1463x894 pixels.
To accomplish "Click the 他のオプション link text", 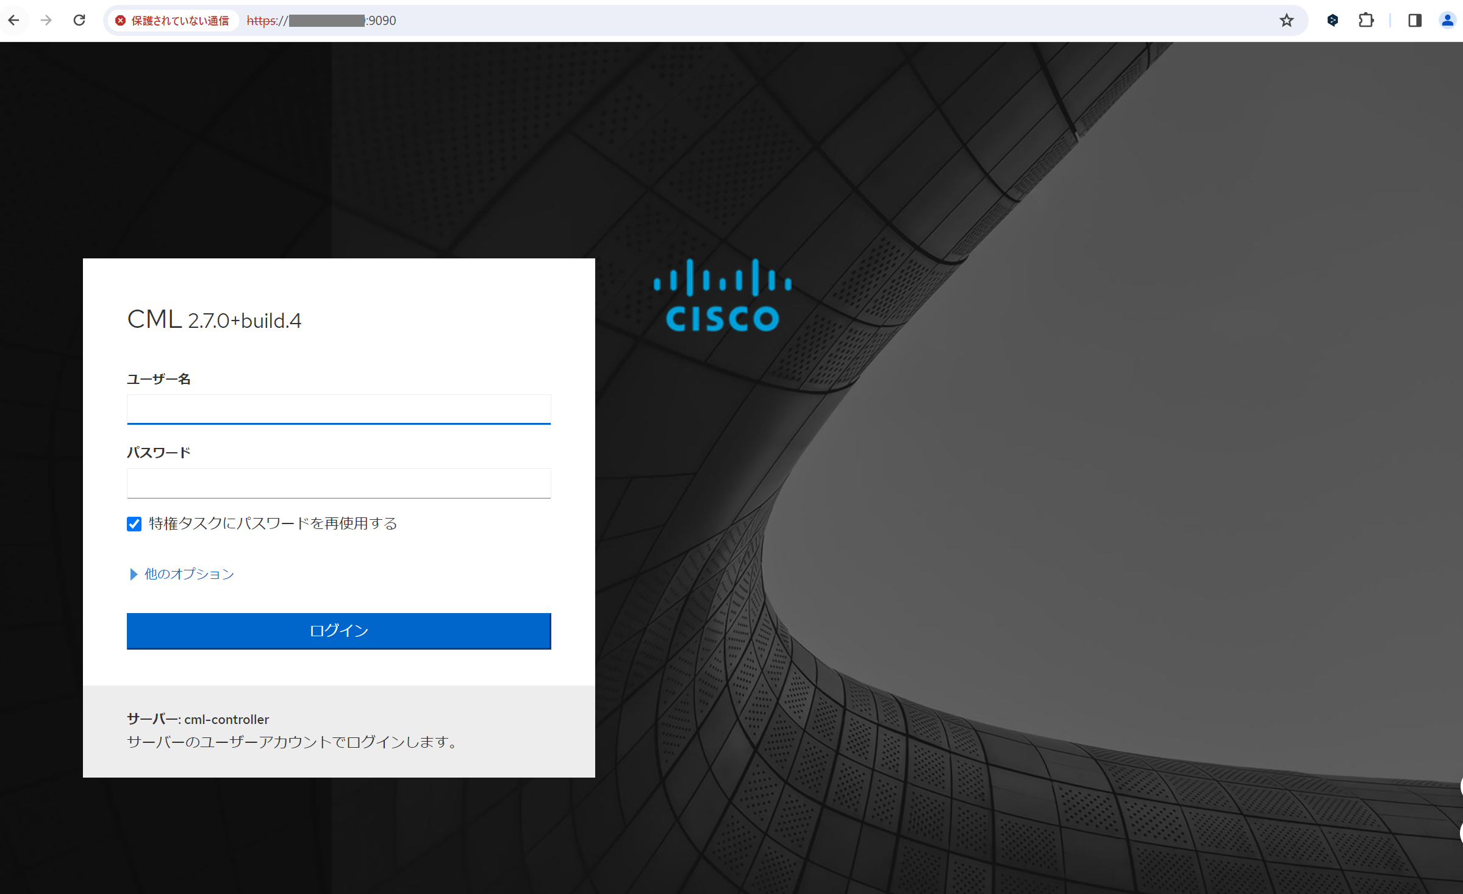I will point(189,574).
